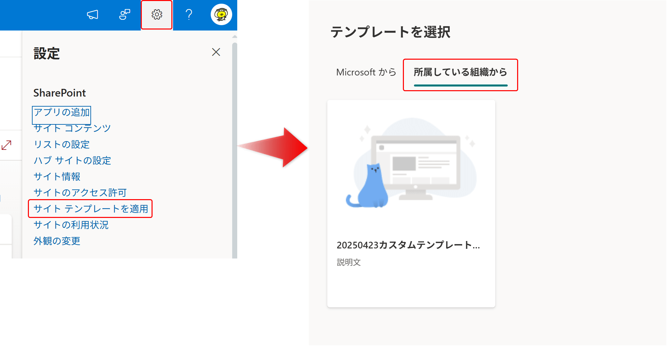Open サイトのアクセス許可 link
This screenshot has height=347, width=668.
pos(80,193)
